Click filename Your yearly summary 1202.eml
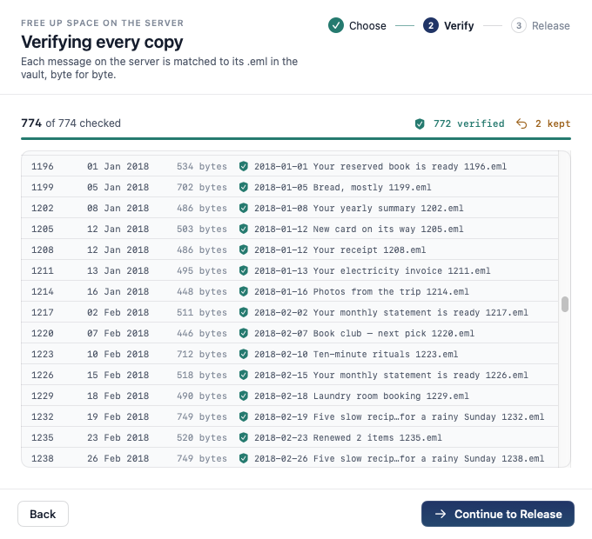 [x=359, y=208]
